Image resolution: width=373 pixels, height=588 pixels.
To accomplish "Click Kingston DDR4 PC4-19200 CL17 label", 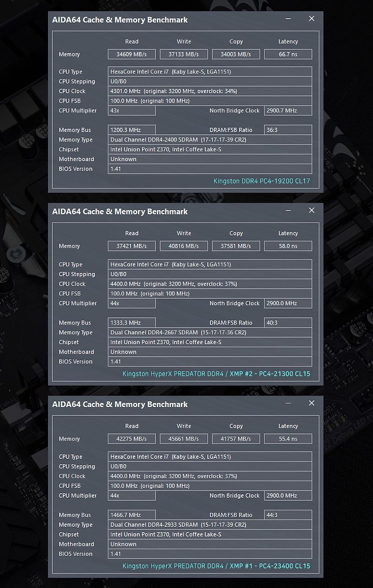I will [262, 181].
